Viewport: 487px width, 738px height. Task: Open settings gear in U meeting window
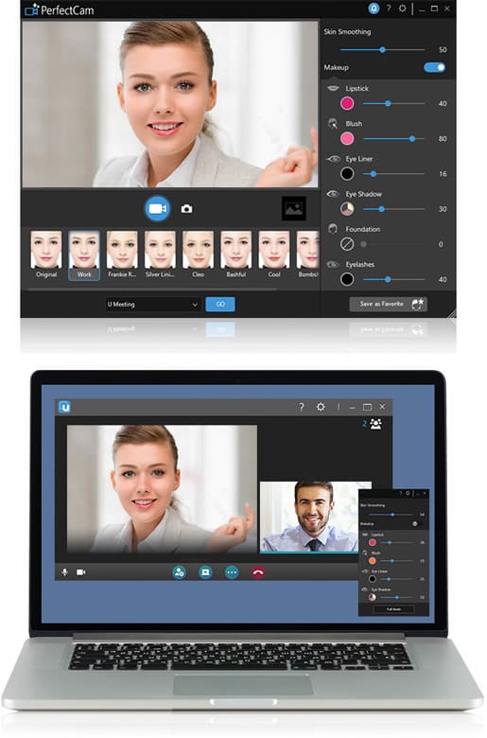[321, 407]
